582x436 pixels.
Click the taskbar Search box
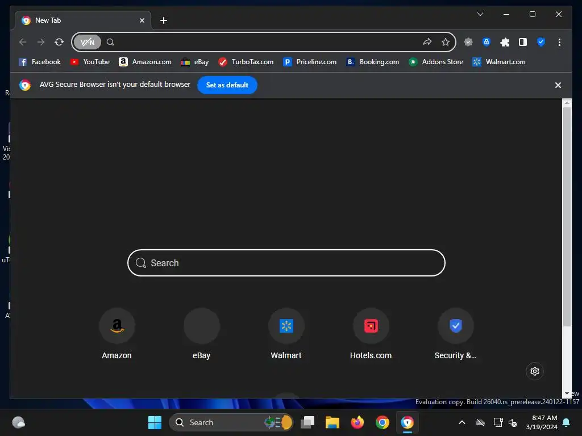(231, 422)
